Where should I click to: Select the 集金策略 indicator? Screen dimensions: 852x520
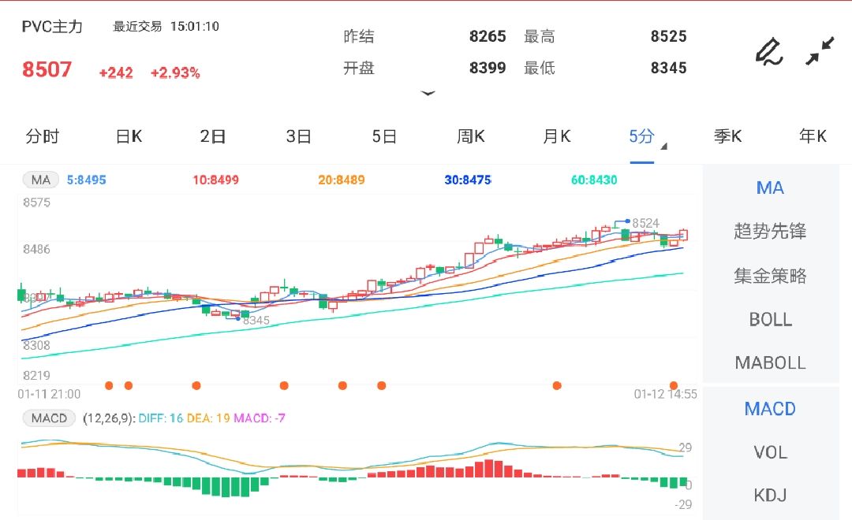tap(771, 275)
